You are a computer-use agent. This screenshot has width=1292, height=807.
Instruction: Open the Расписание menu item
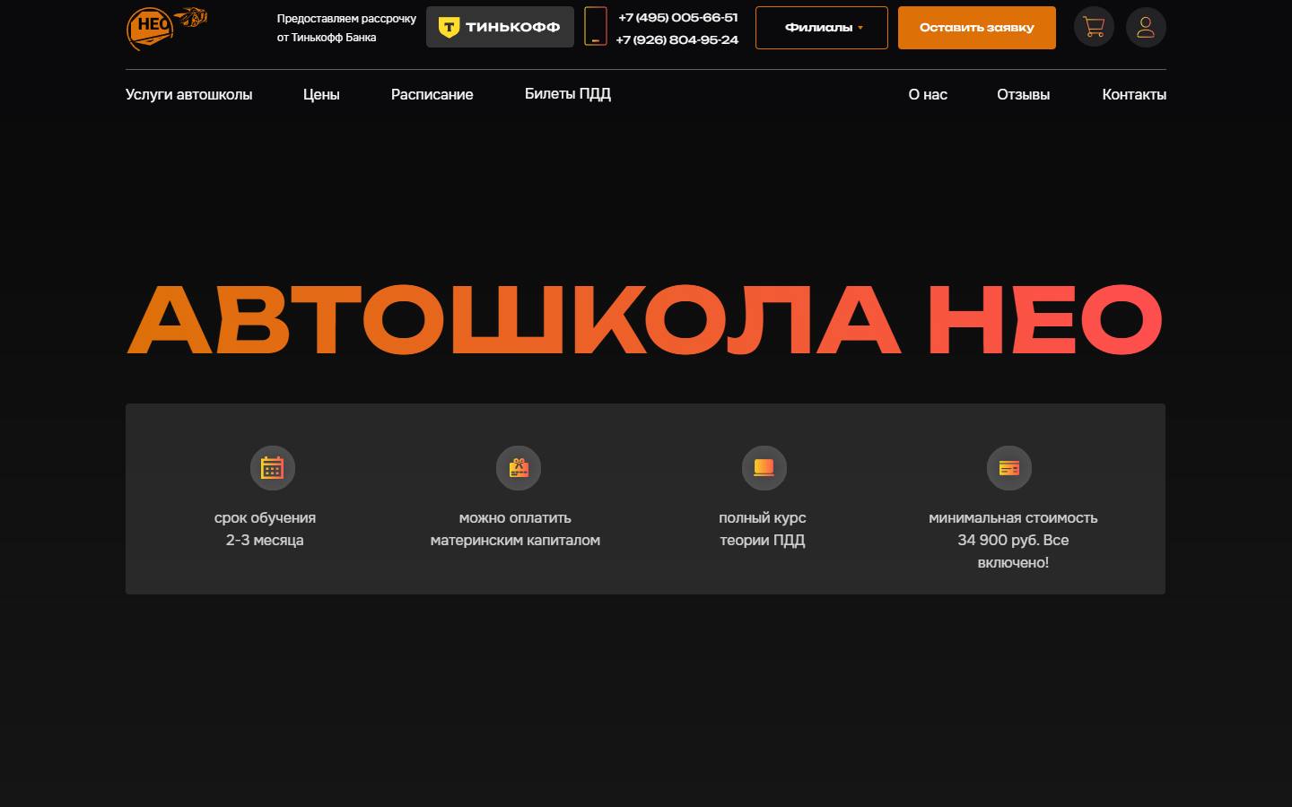point(432,94)
